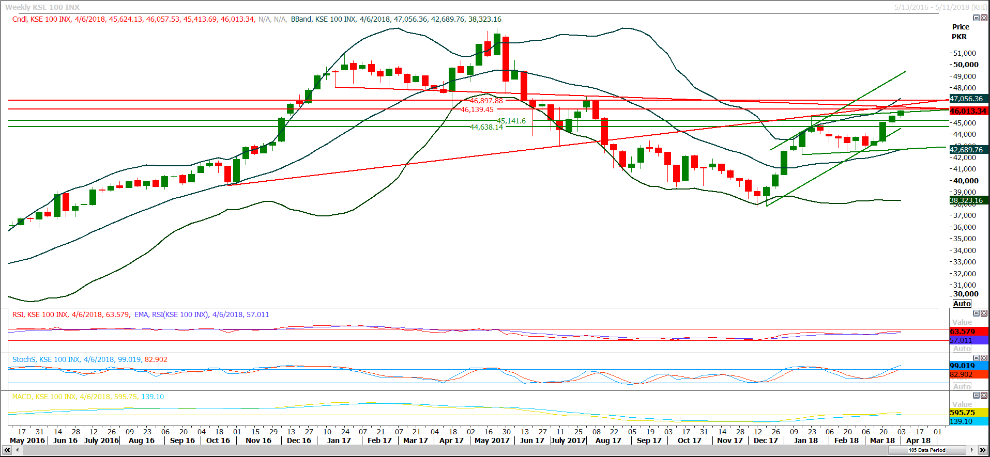This screenshot has width=990, height=457.
Task: Toggle Auto scaling on the RSI axis
Action: [x=962, y=349]
